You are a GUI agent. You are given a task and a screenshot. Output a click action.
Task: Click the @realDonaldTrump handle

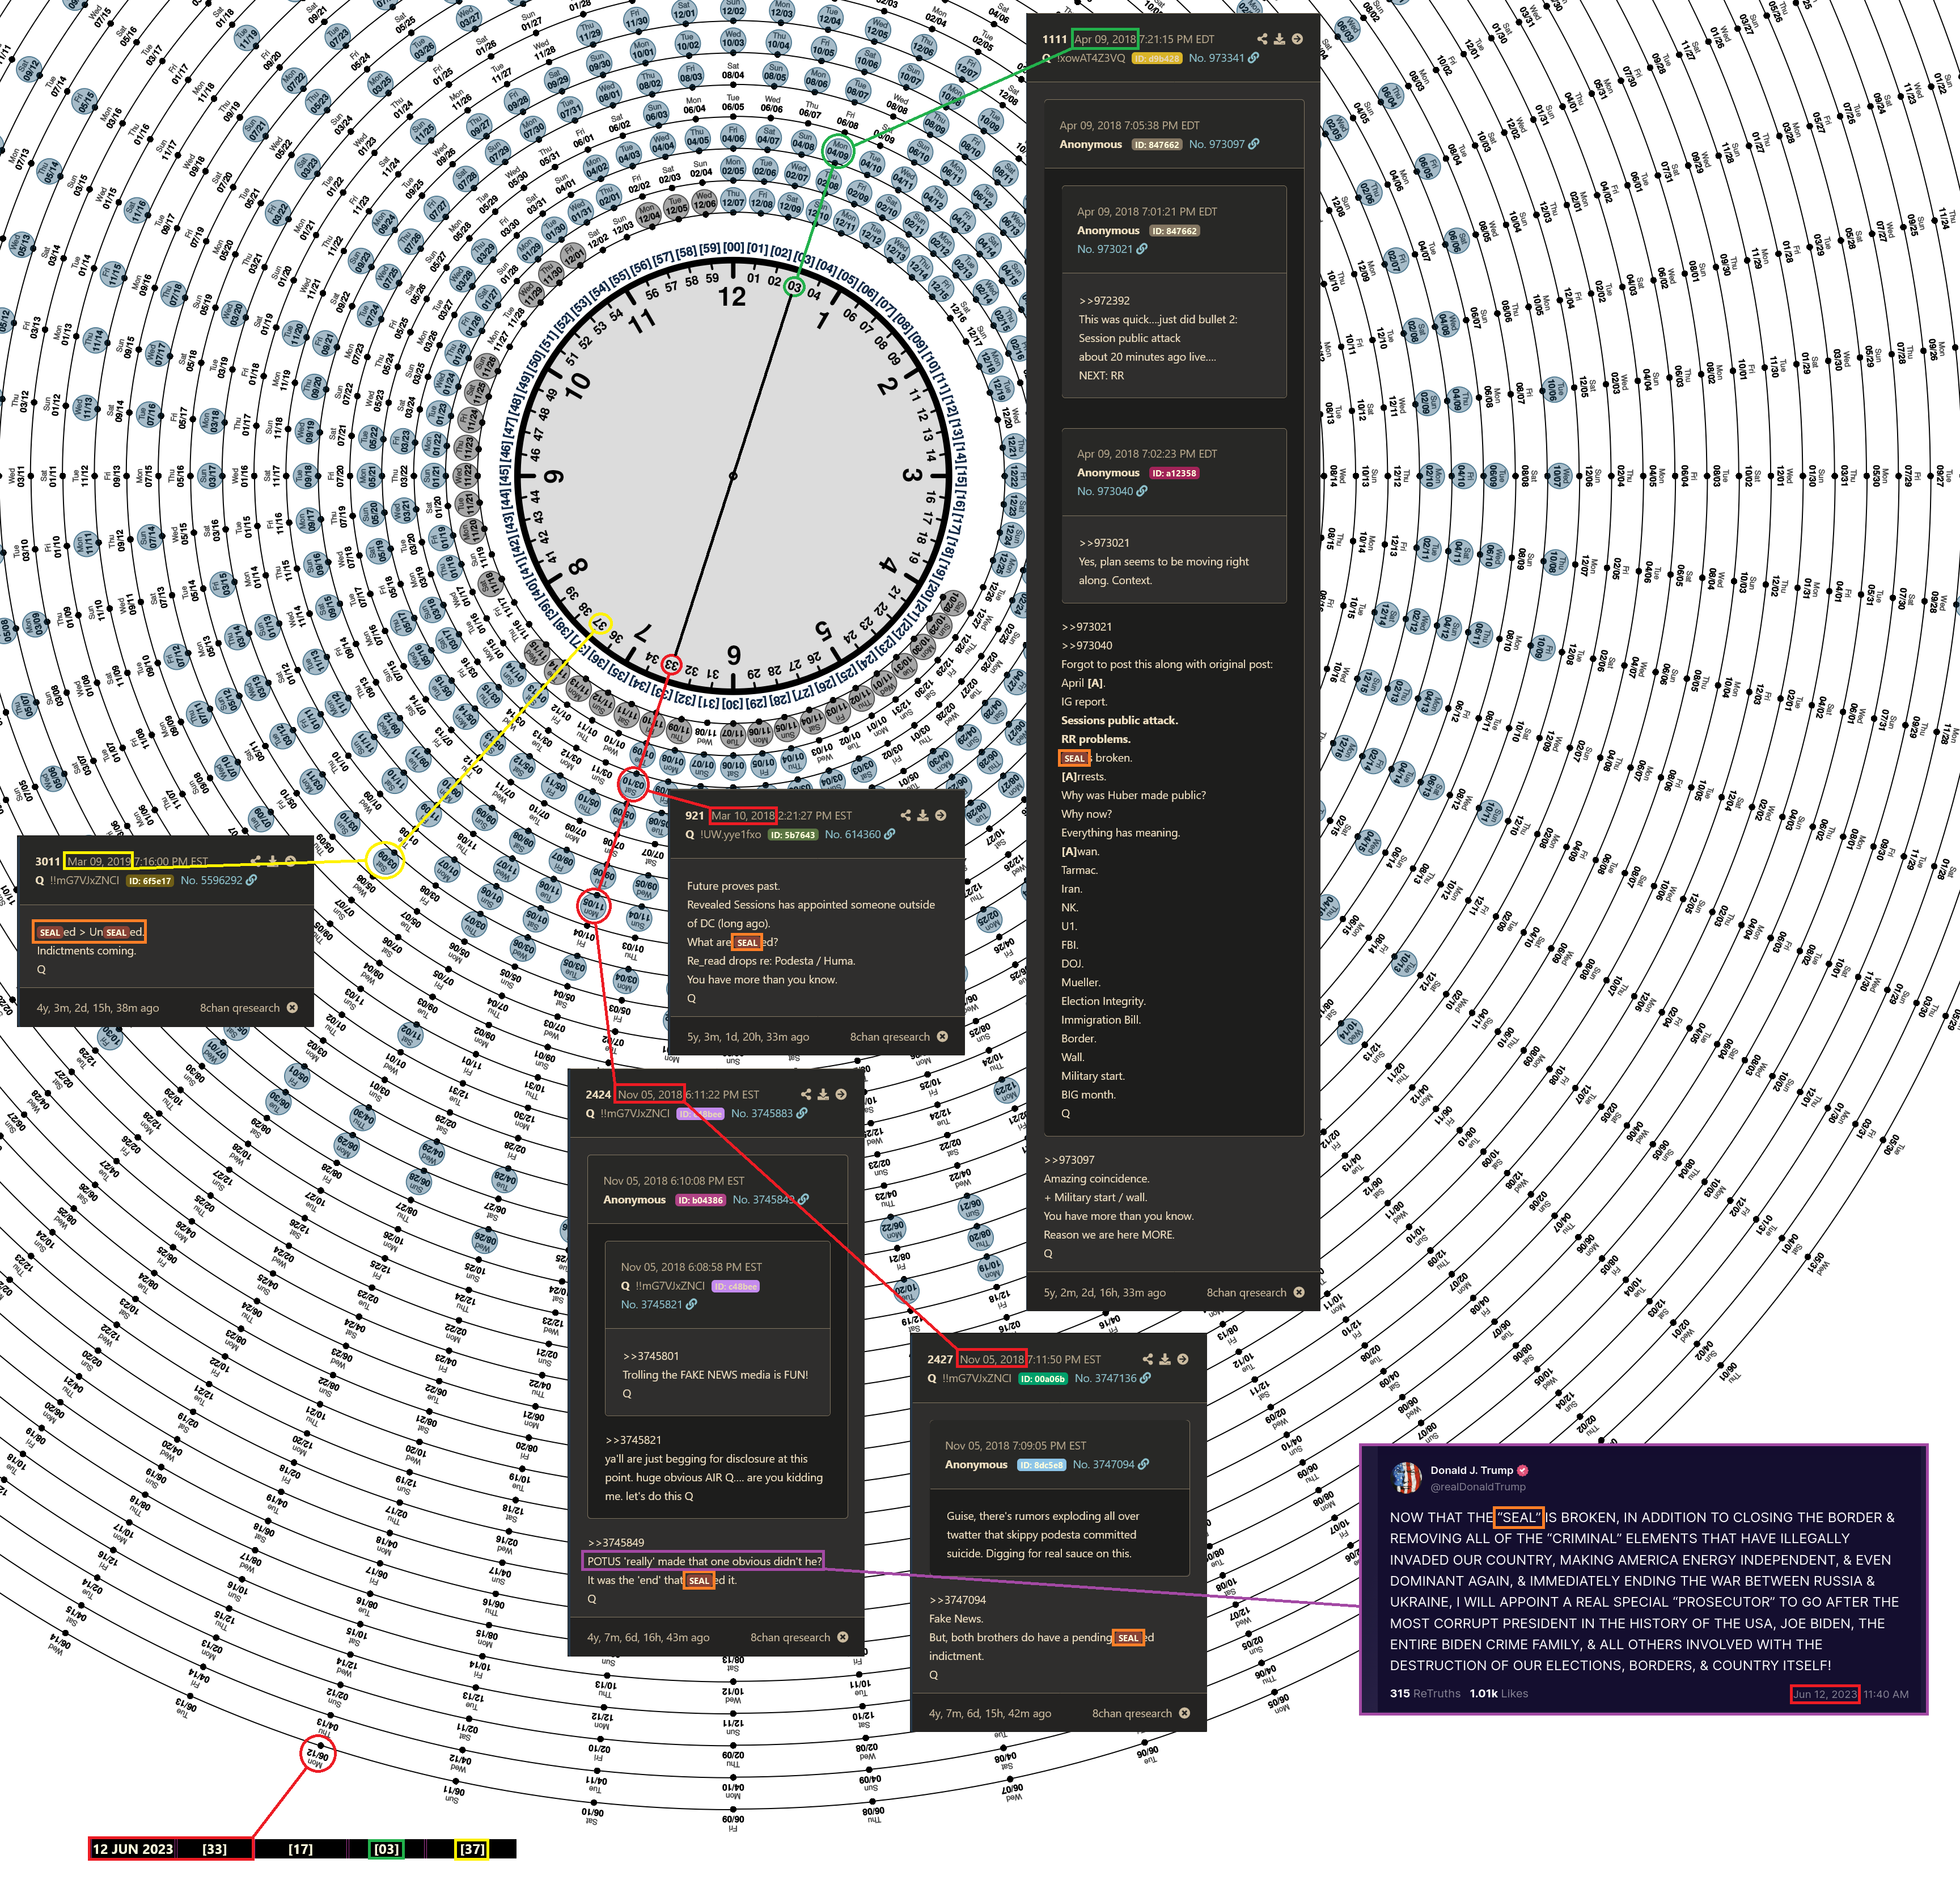(1478, 1487)
